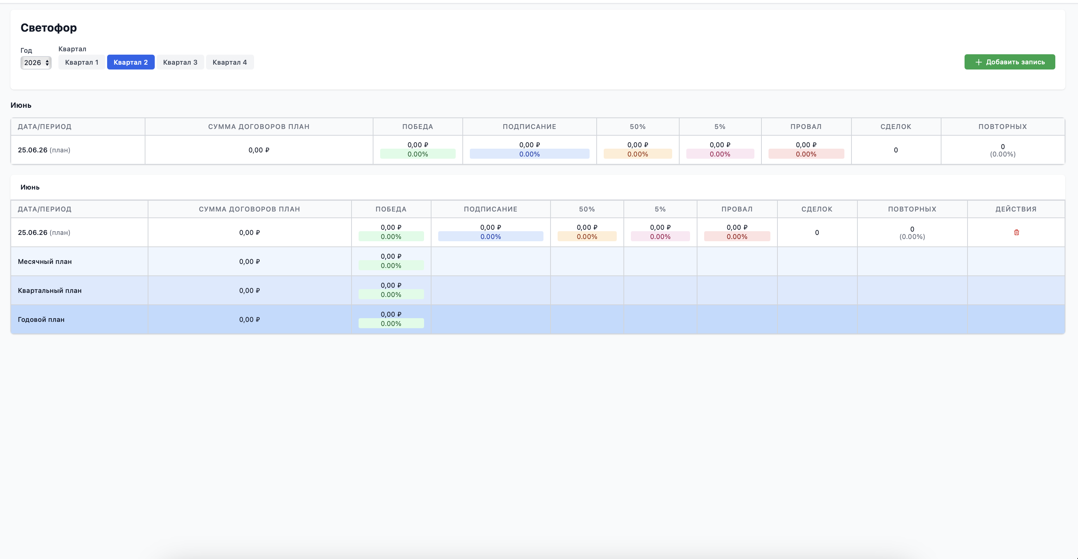
Task: Click blue Подписание percentage bar in the lower table
Action: [490, 237]
